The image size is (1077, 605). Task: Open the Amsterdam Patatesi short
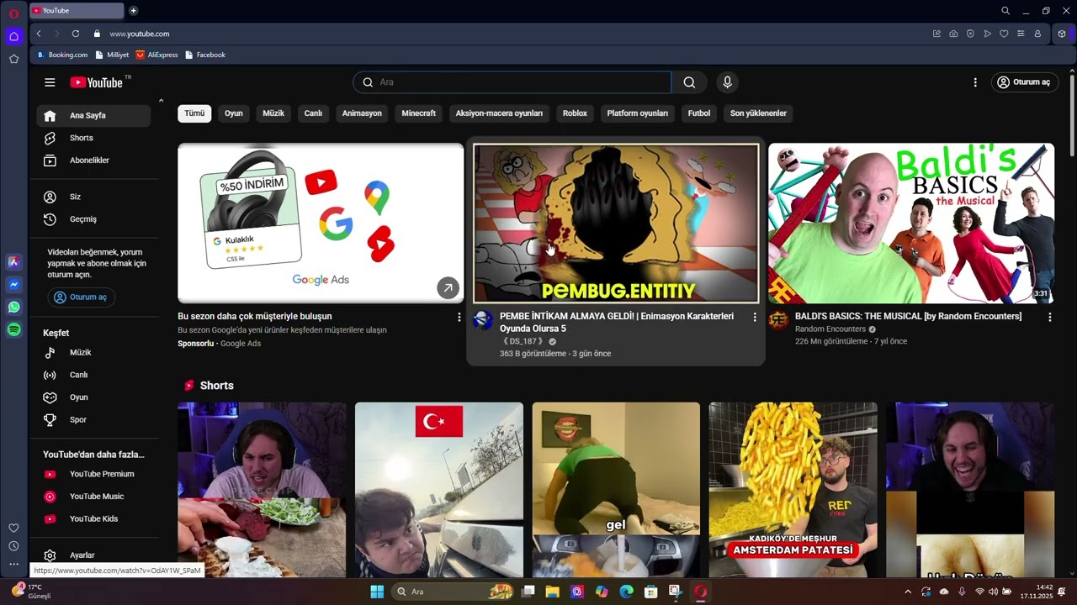click(x=793, y=490)
